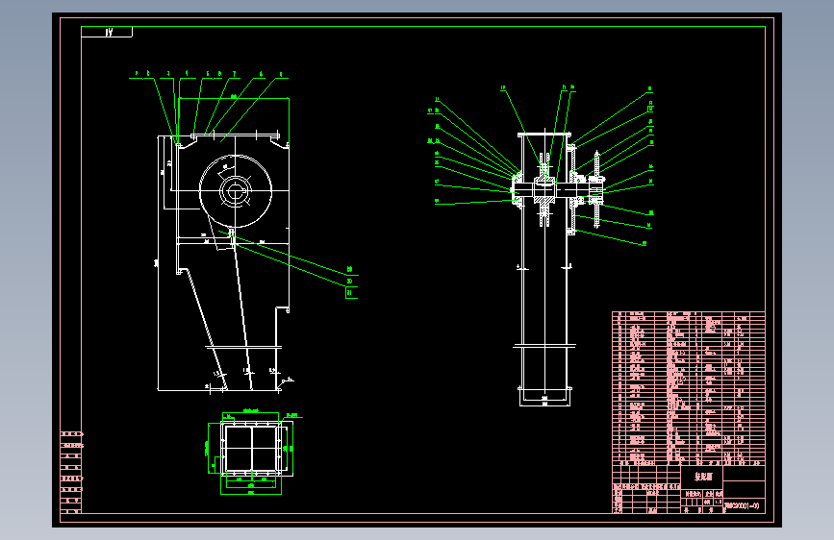Click the center hub of the circular wheel
The height and width of the screenshot is (540, 834).
pos(235,191)
